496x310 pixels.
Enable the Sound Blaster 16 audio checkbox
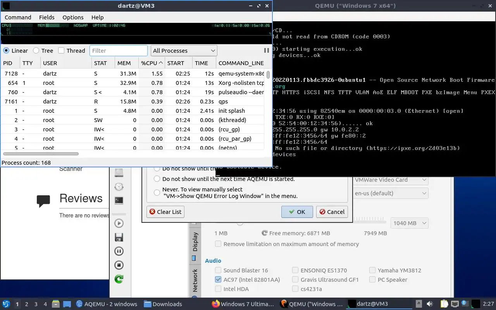(x=218, y=270)
